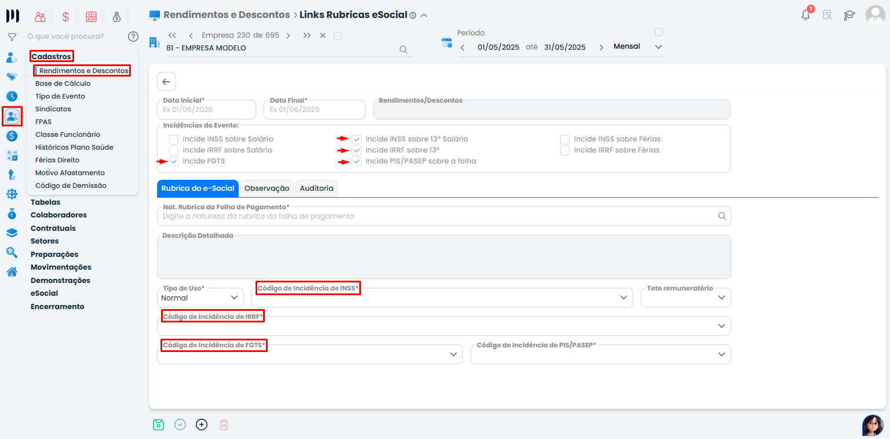Screen dimensions: 890x439
Task: Click the Data Inicial input field
Action: click(206, 110)
